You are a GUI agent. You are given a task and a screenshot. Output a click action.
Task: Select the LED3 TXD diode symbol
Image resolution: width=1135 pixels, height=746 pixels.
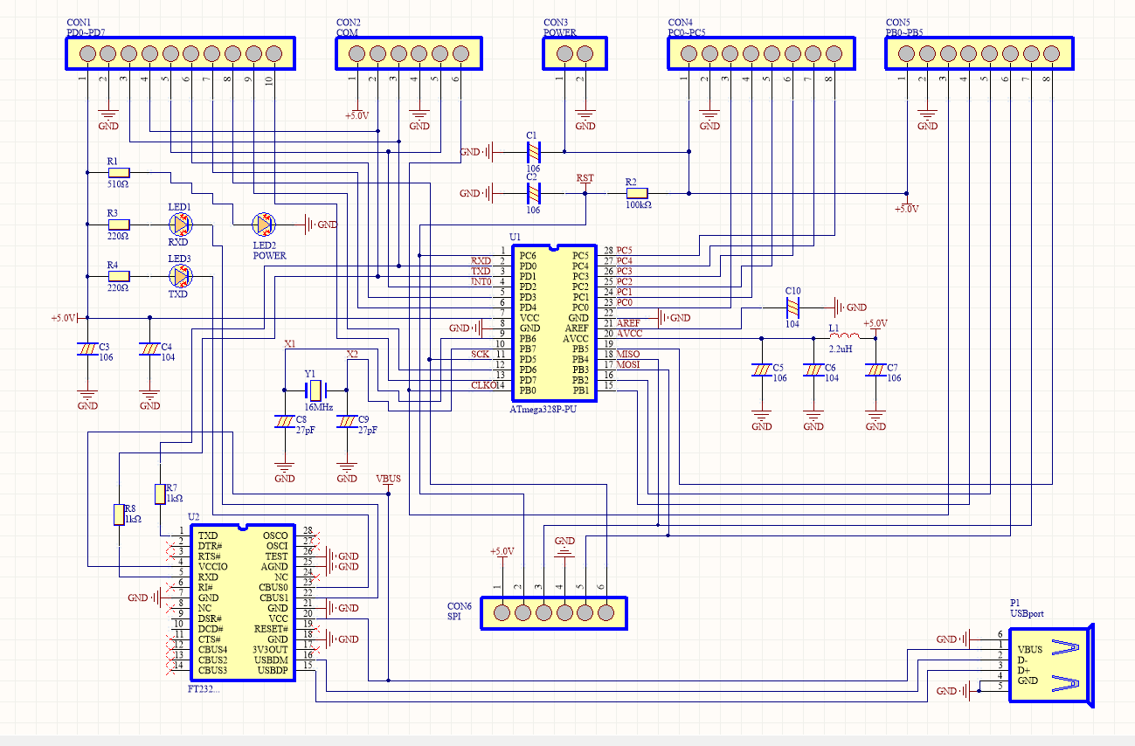180,277
